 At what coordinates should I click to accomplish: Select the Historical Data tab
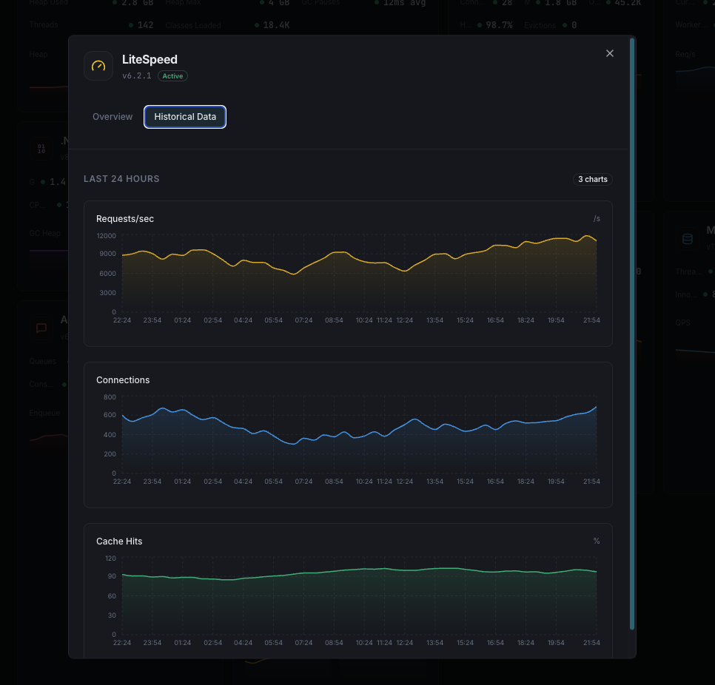[184, 116]
